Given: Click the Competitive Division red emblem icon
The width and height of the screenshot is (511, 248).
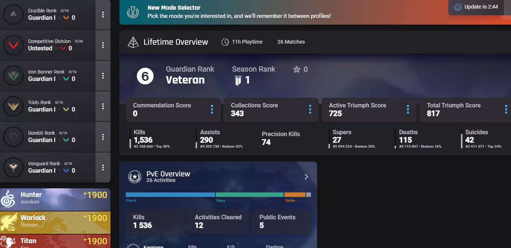Looking at the screenshot, I should (13, 45).
